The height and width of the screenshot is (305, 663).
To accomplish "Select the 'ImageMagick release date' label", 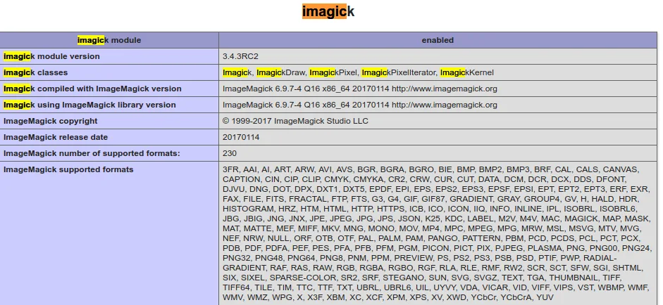I will (56, 137).
